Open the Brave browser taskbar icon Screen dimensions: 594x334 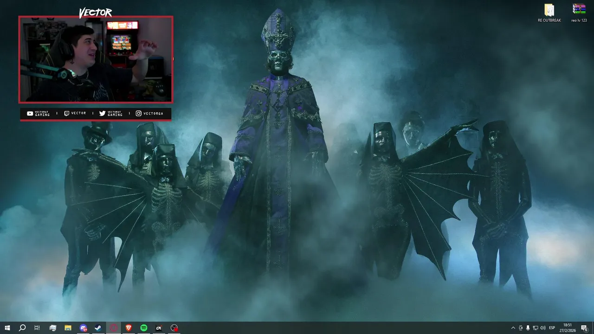coord(129,328)
